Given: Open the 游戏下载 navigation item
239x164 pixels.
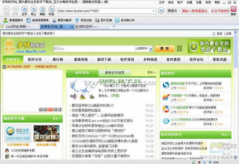Looking at the screenshot, I should 104,59.
